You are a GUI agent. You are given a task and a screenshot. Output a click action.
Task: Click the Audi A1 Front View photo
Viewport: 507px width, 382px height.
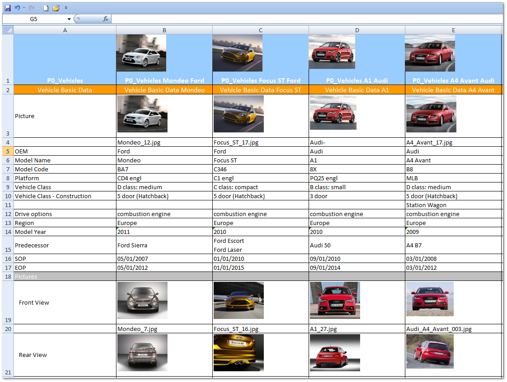(335, 300)
